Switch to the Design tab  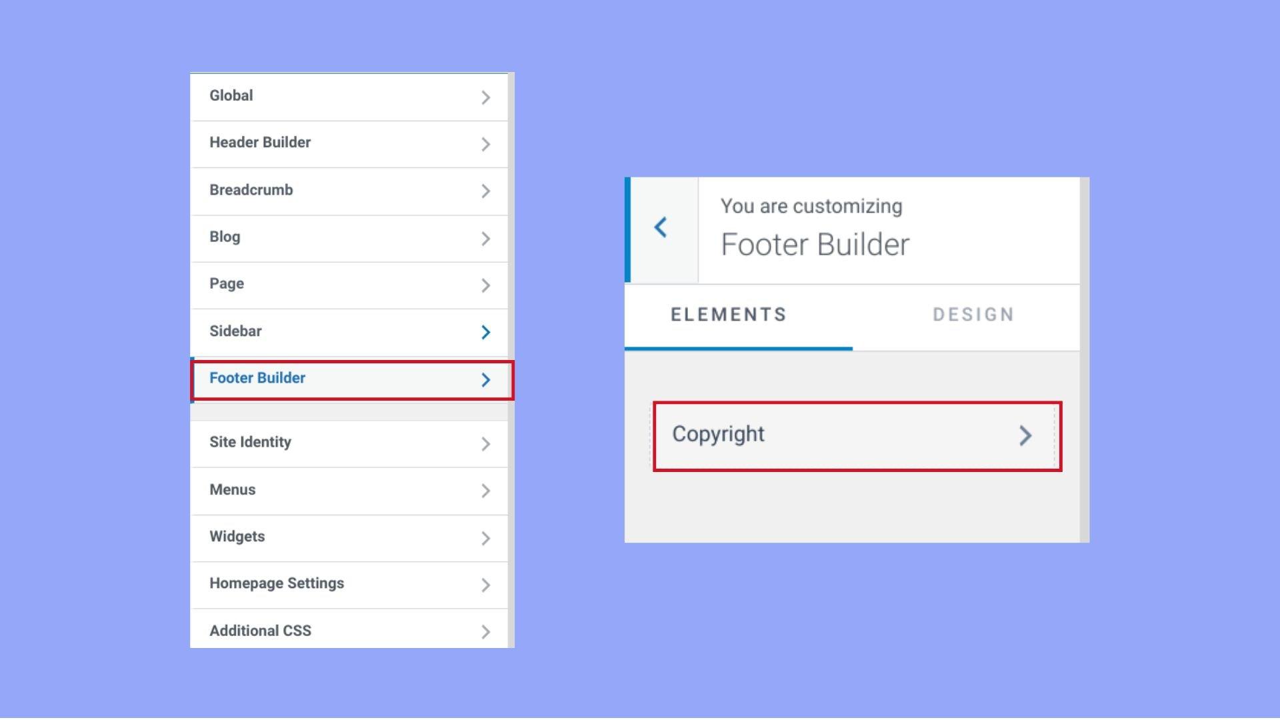click(973, 315)
